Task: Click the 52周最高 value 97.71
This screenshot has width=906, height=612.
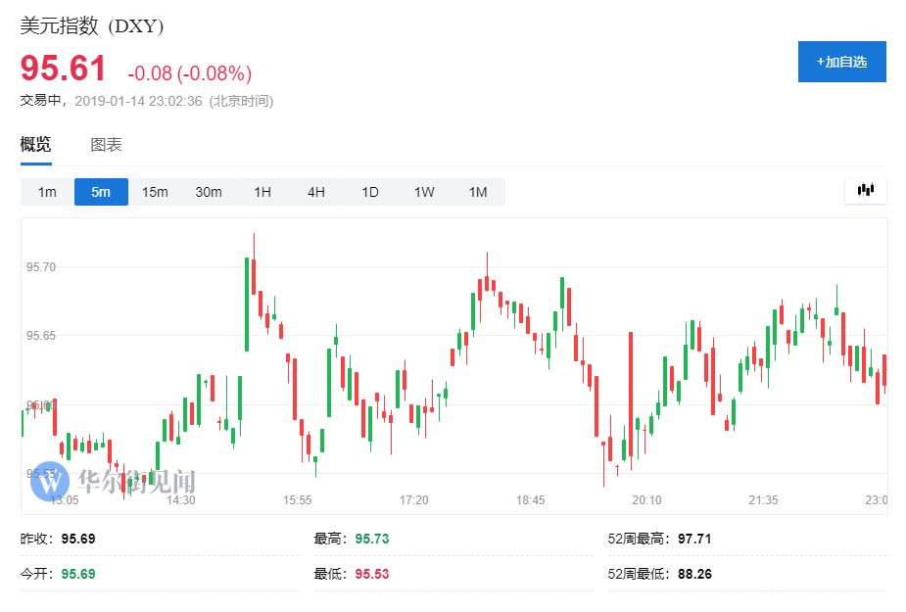Action: point(694,539)
